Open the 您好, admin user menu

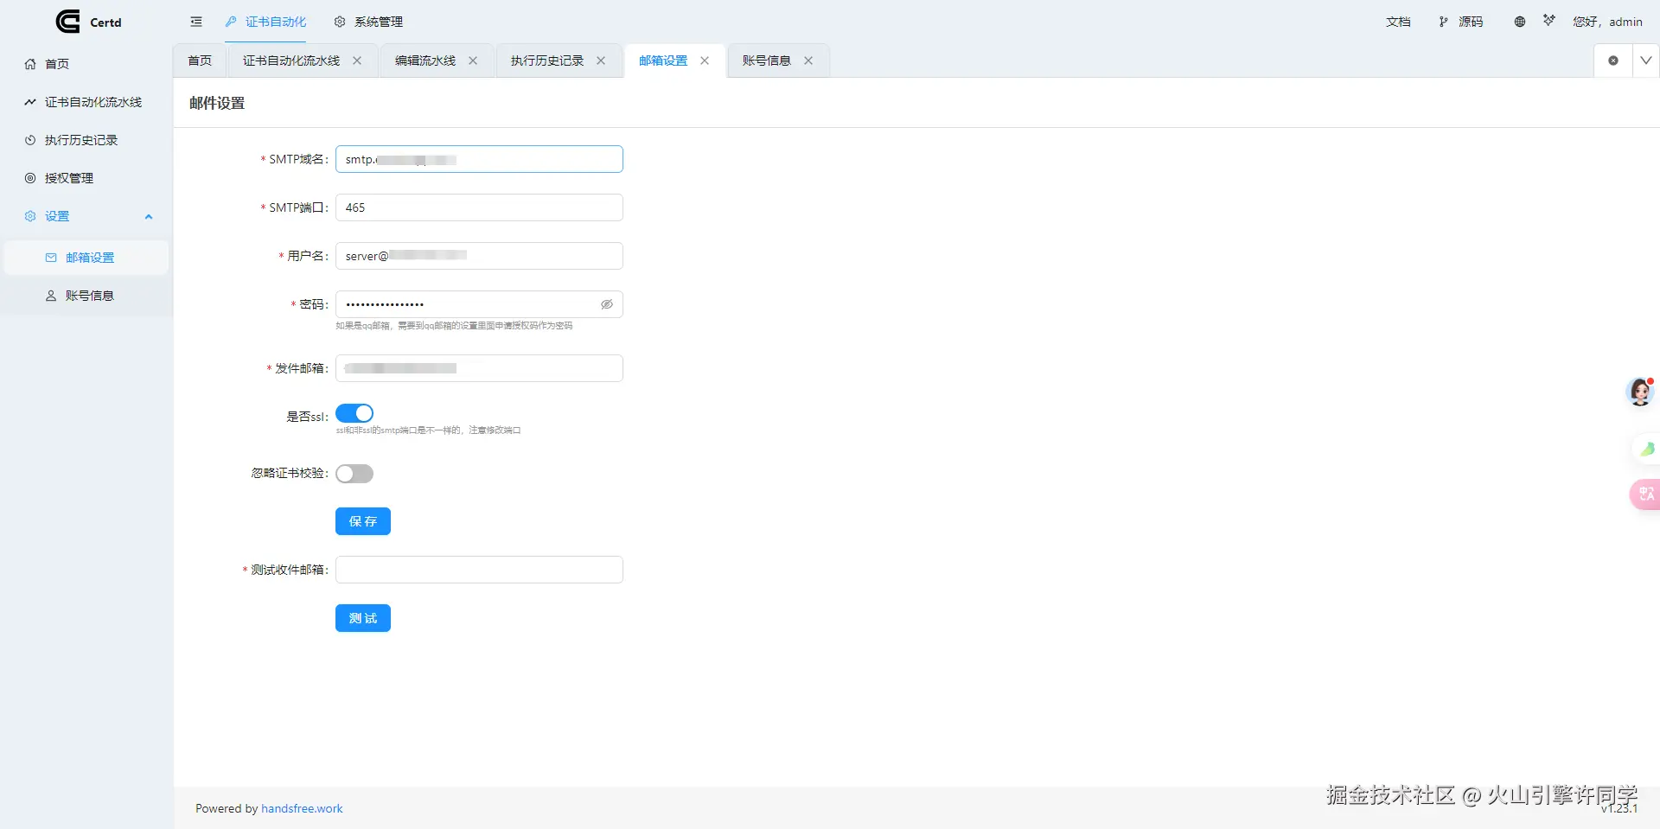[1607, 22]
